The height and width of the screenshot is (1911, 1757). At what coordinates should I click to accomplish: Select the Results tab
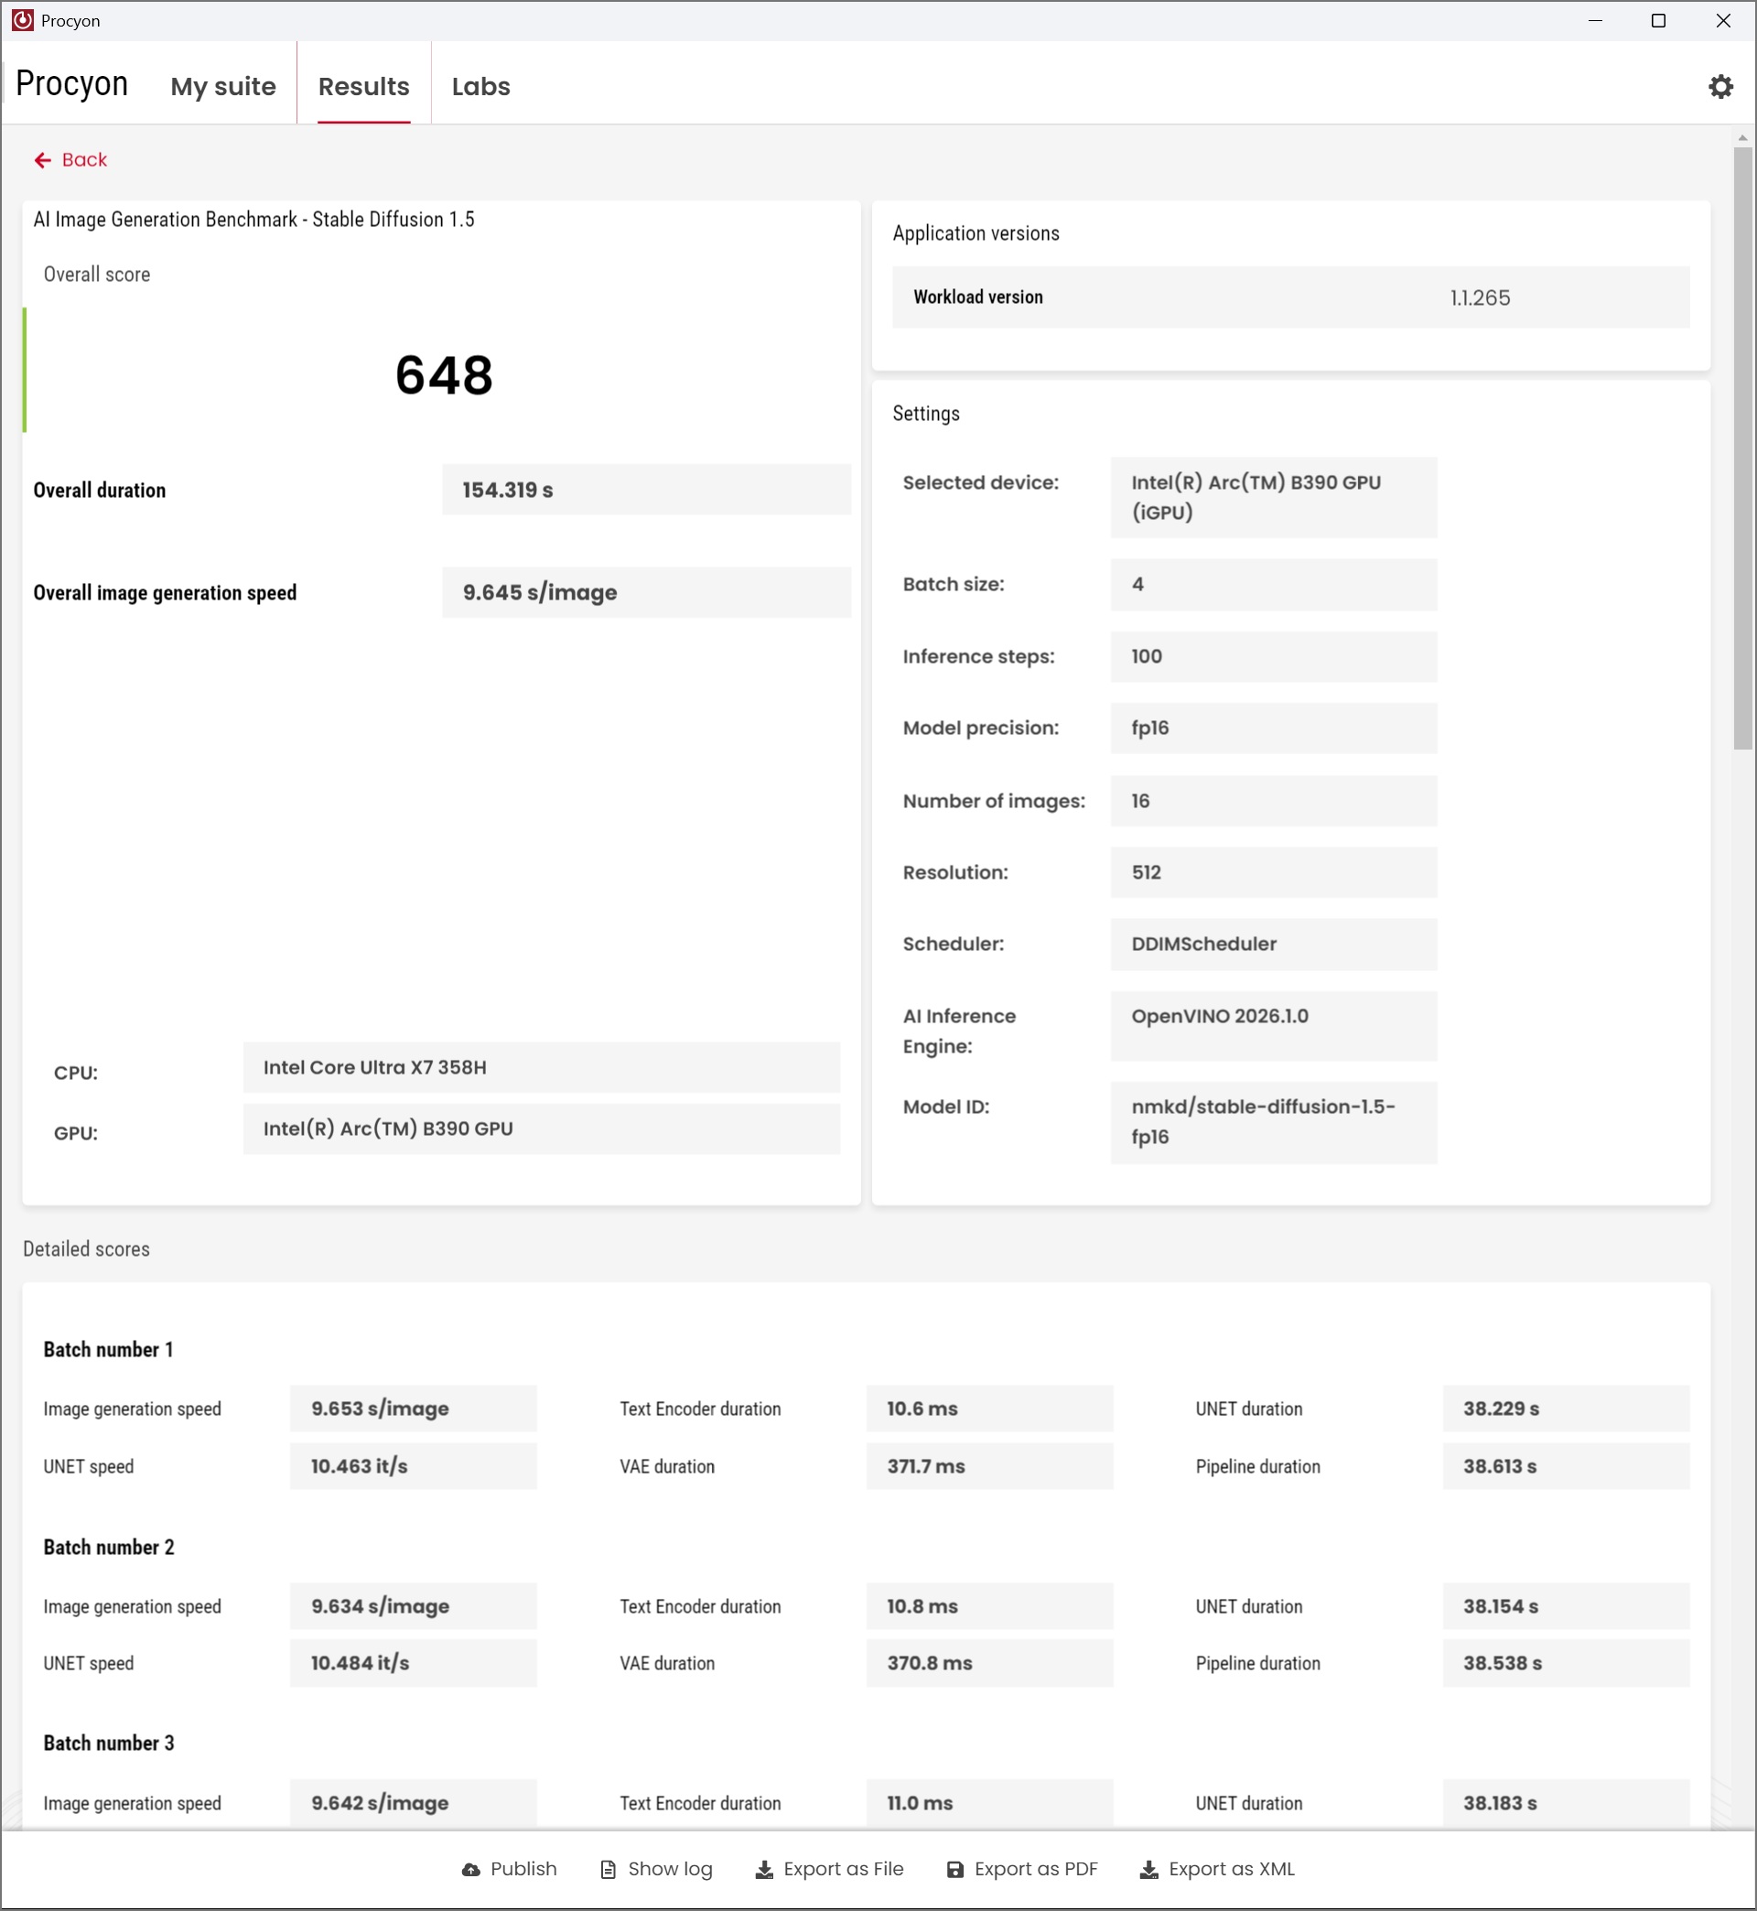[x=364, y=87]
